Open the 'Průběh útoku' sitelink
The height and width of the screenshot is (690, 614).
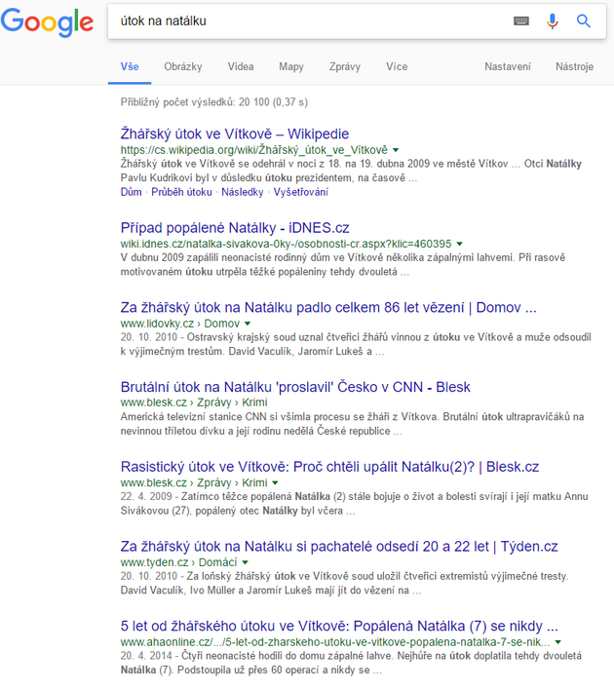click(182, 192)
